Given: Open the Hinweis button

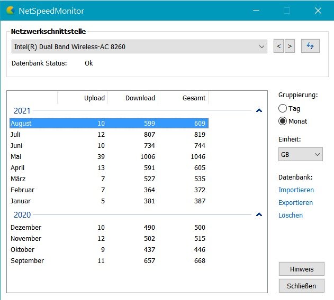Looking at the screenshot, I should point(302,269).
